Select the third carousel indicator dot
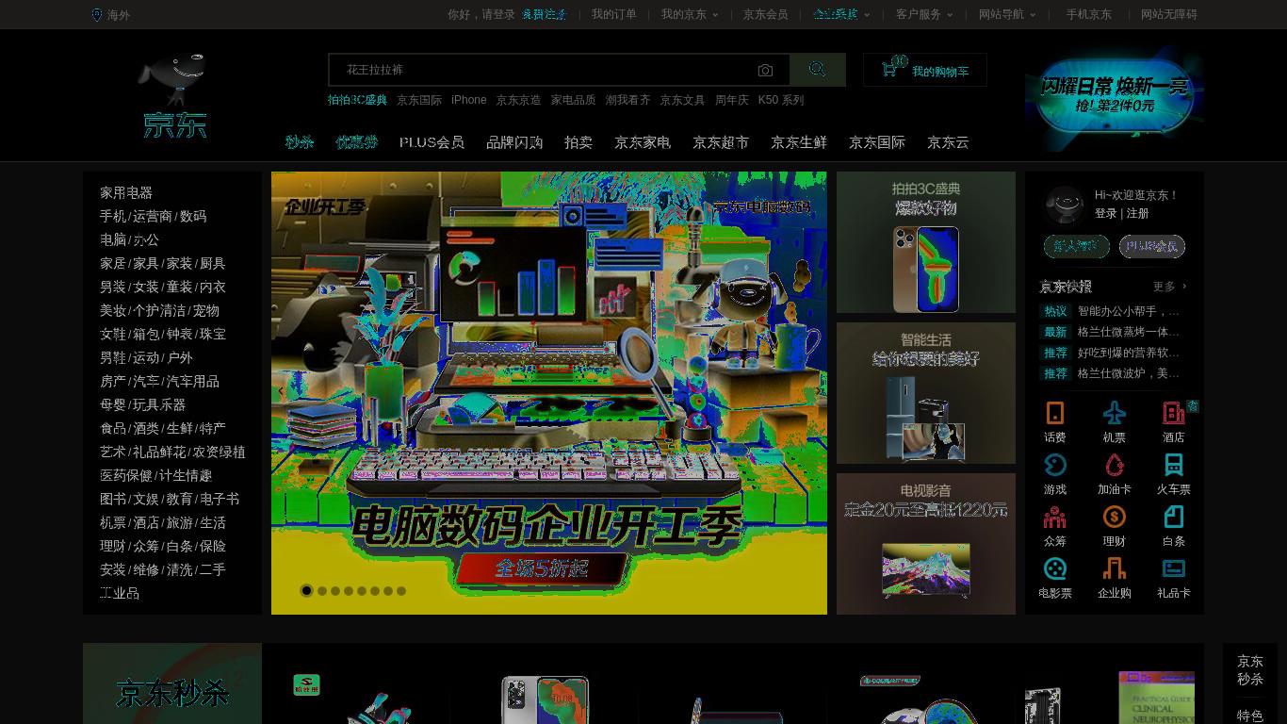 335,591
